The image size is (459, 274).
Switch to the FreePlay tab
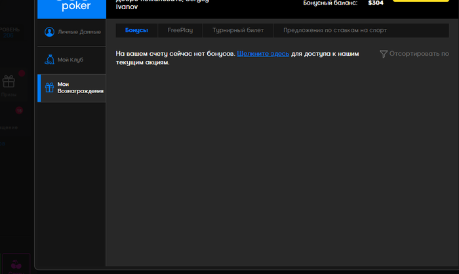(180, 30)
